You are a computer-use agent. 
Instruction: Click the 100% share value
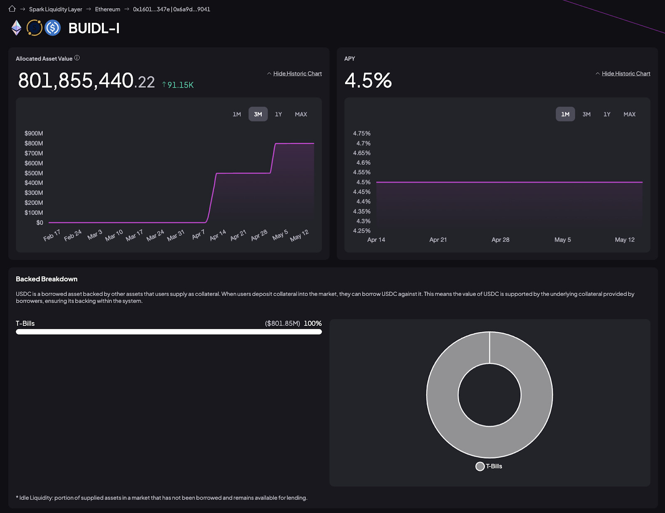313,323
